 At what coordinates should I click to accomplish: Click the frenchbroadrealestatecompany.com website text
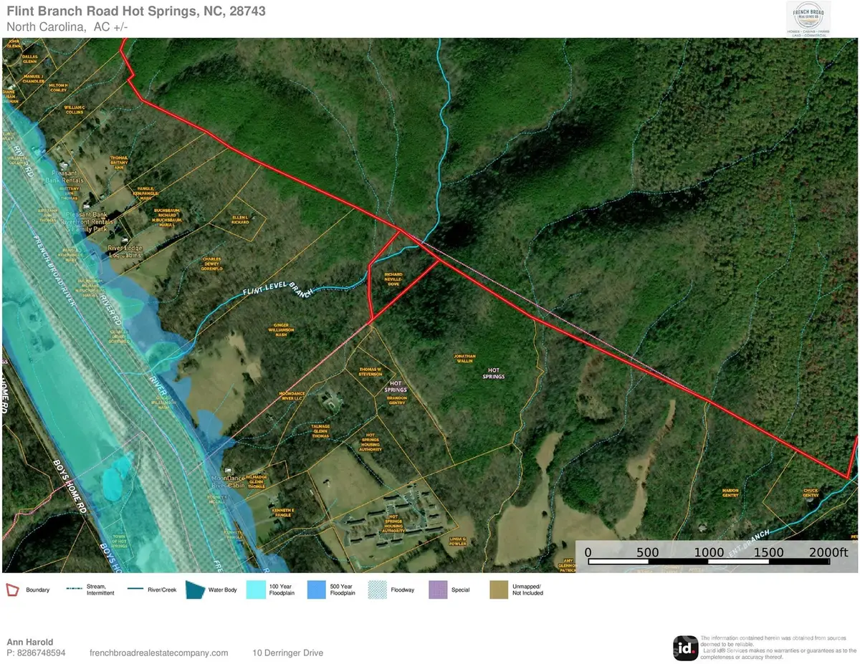(159, 653)
